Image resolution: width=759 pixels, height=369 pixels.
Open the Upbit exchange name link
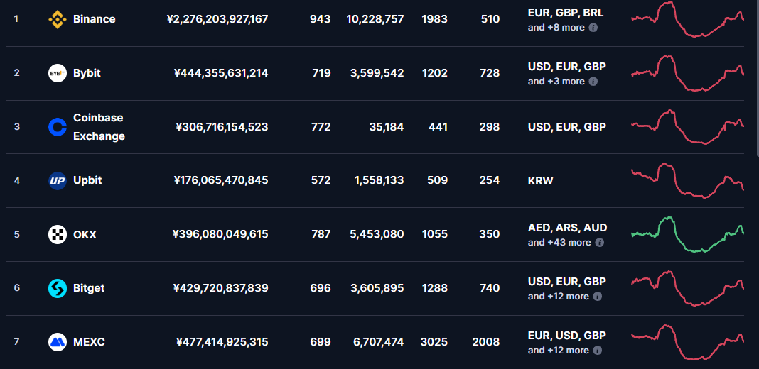point(87,181)
